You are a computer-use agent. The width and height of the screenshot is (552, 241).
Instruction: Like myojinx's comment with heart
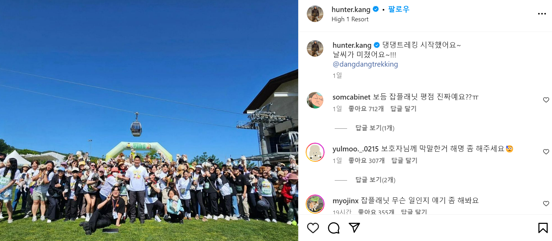546,204
